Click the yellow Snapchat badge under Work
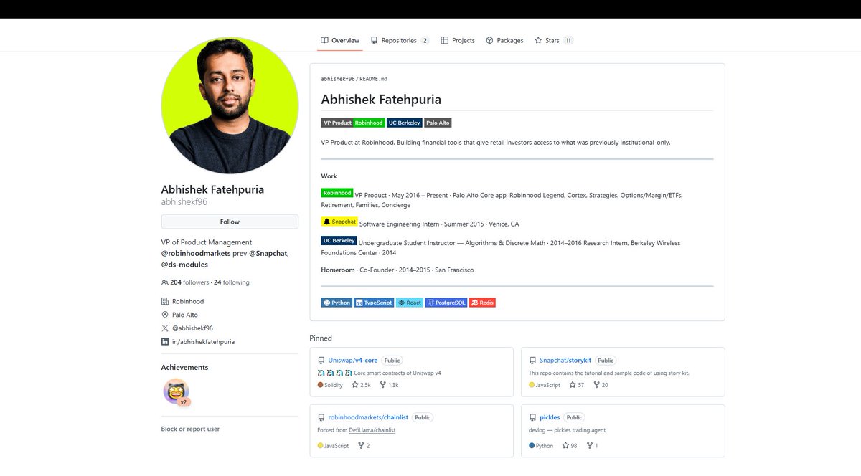The image size is (861, 476). tap(339, 222)
